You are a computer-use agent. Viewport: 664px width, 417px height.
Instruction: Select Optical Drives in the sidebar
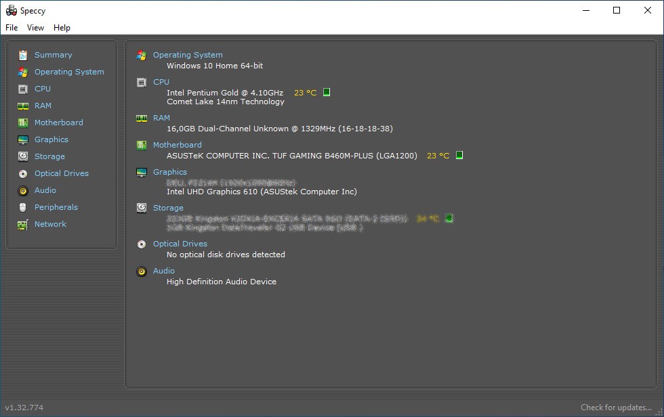[x=62, y=173]
